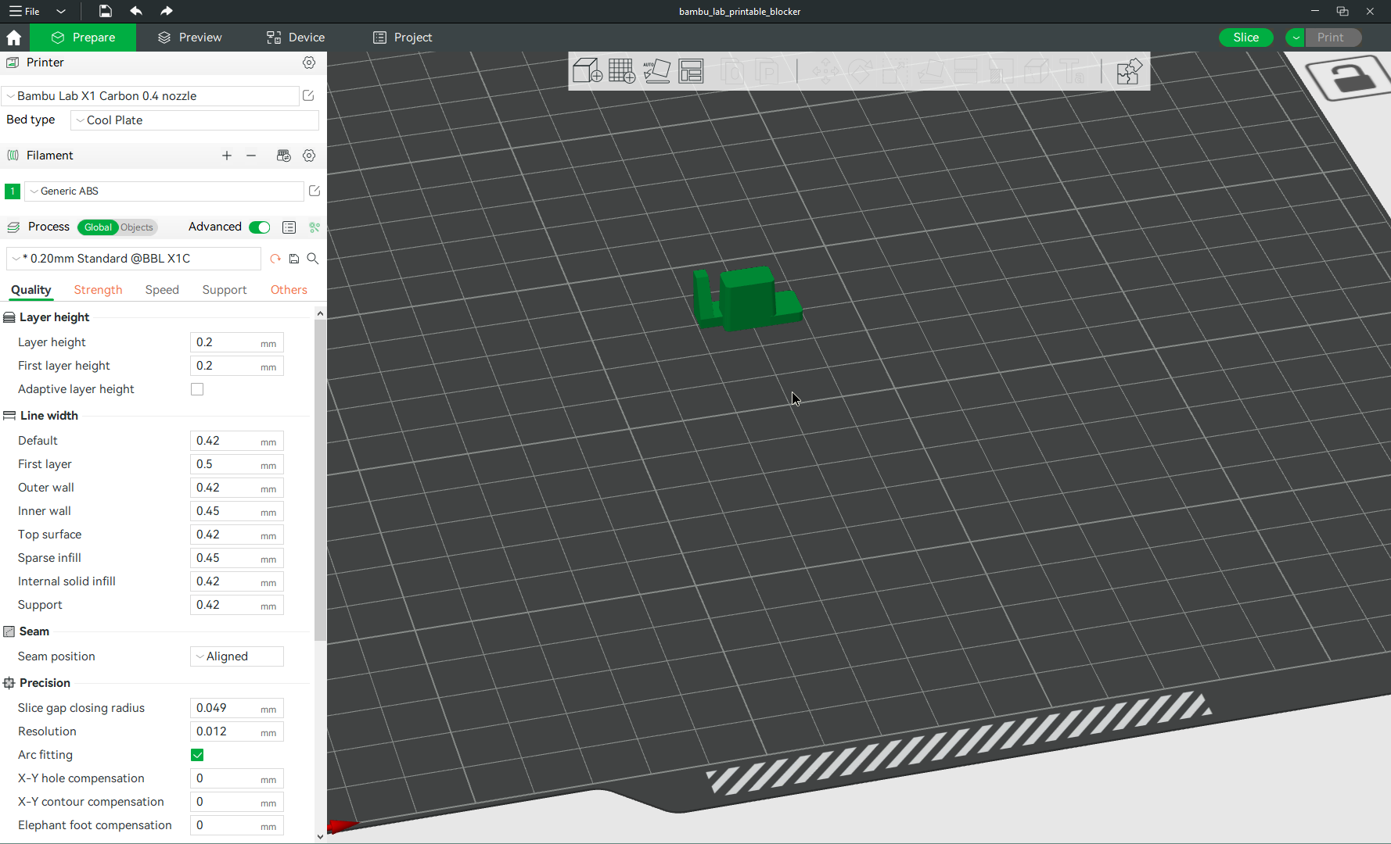Open printer settings gear icon
This screenshot has height=844, width=1391.
tap(309, 63)
